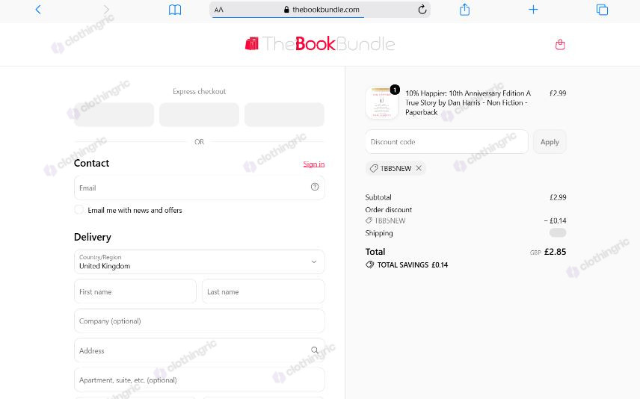Click the book cover thumbnail
This screenshot has width=640, height=399.
381,103
